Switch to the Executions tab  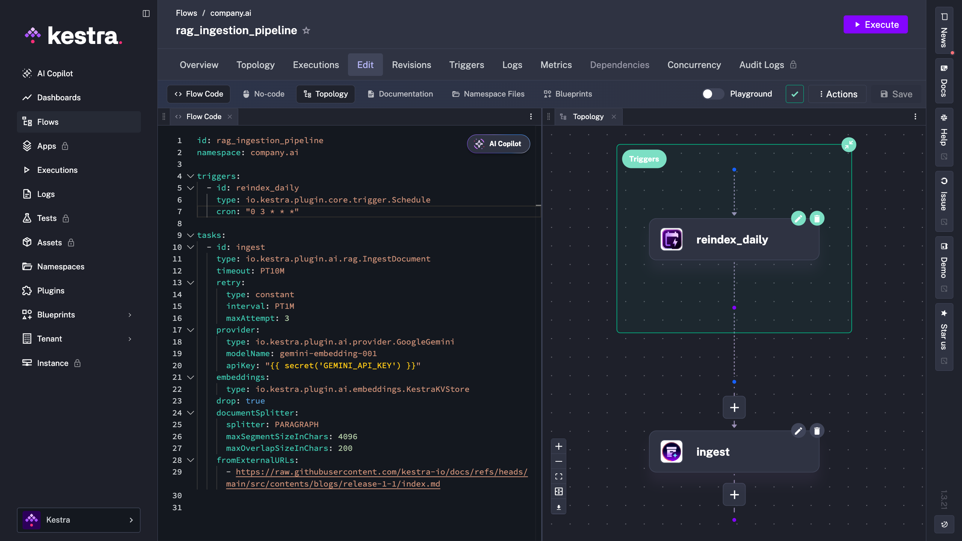click(316, 65)
